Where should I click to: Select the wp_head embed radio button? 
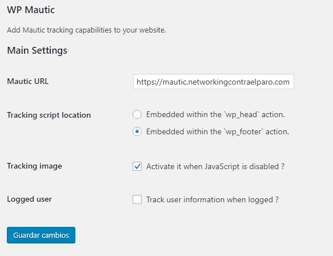coord(137,114)
